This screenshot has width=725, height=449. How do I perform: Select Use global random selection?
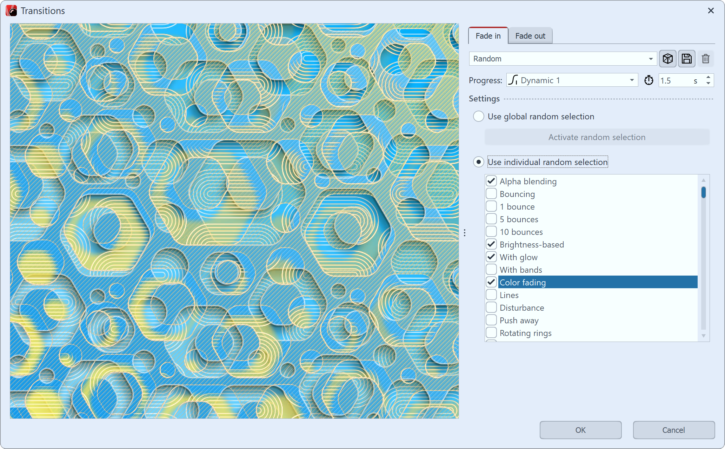pyautogui.click(x=479, y=116)
